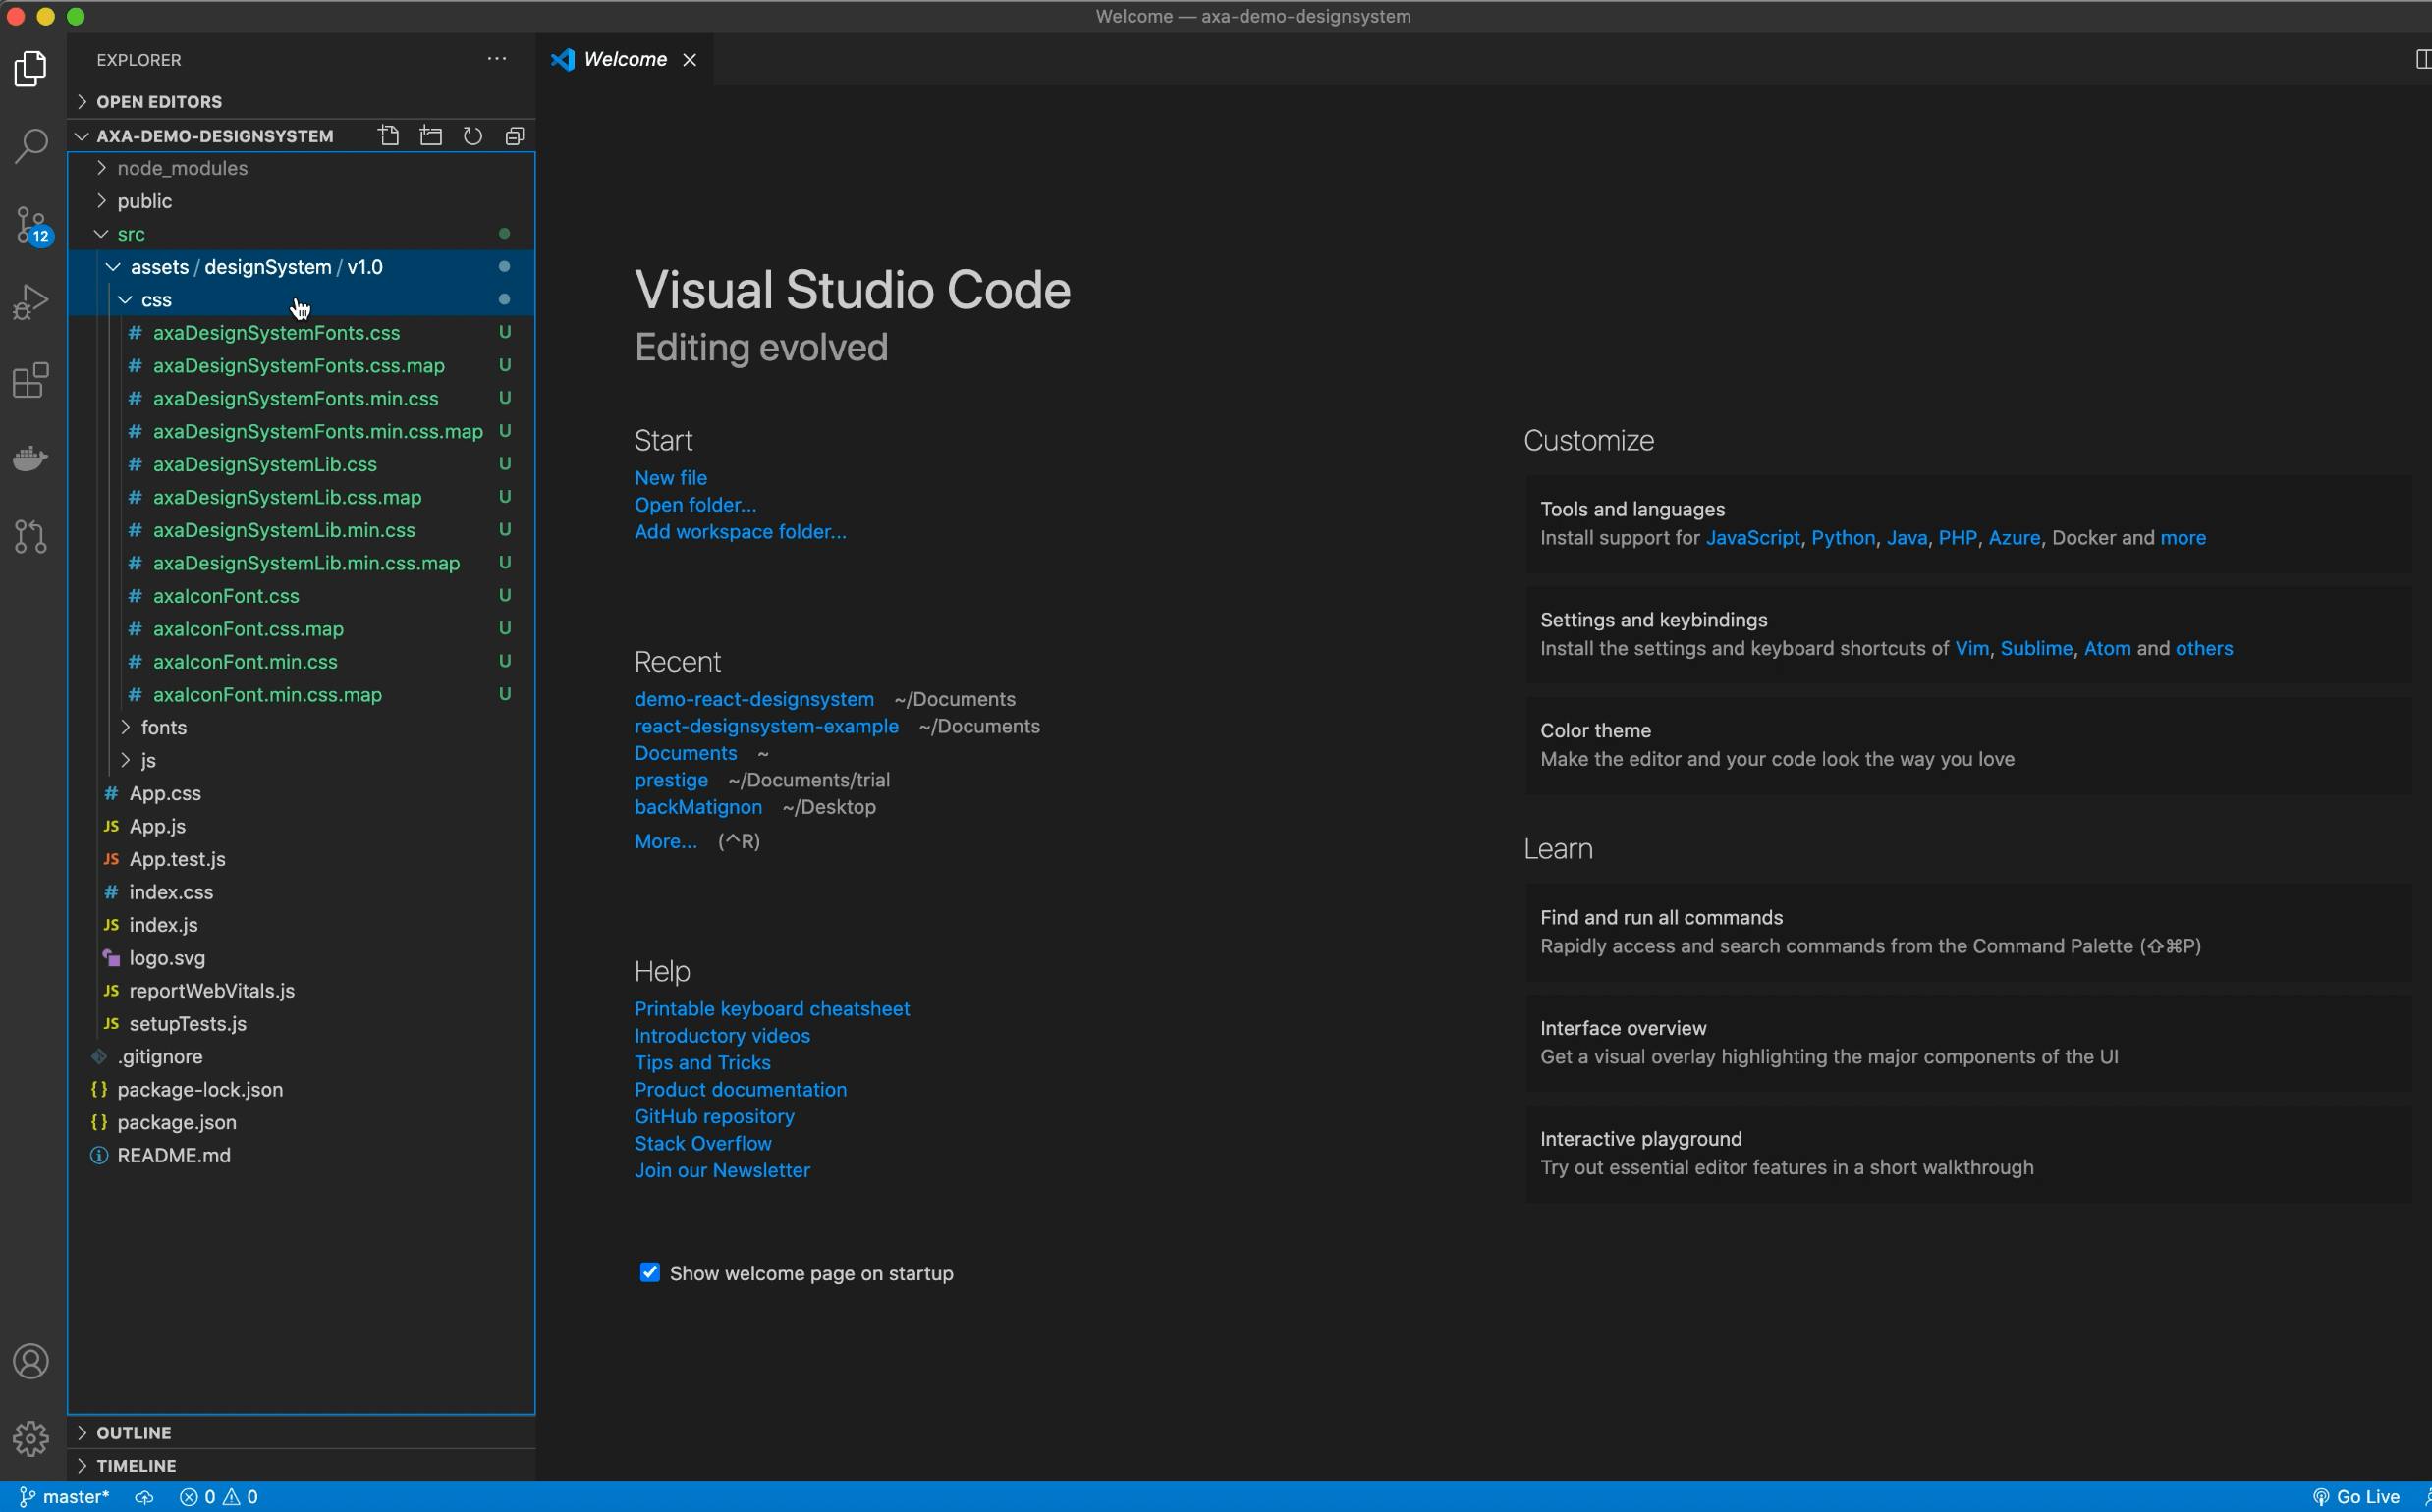Uncheck Show welcome page on startup
Image resolution: width=2432 pixels, height=1512 pixels.
click(649, 1272)
